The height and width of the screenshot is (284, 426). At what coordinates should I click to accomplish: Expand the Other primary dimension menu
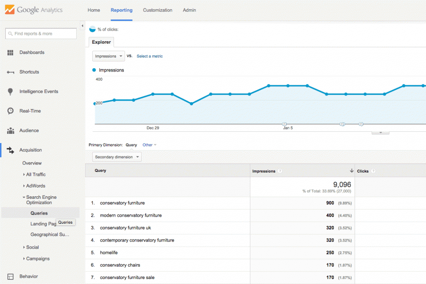(x=149, y=145)
